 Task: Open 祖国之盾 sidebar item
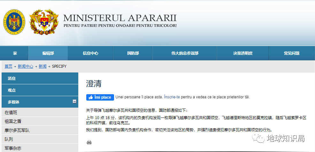pyautogui.click(x=40, y=121)
